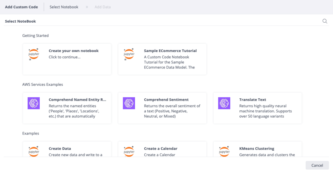Viewport: 333px width, 173px height.
Task: Click Jupyter icon on Create a Calendar card
Action: coord(129,151)
